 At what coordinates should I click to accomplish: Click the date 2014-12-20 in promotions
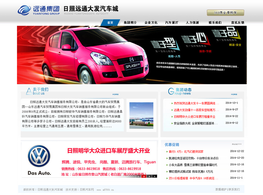(x=237, y=158)
